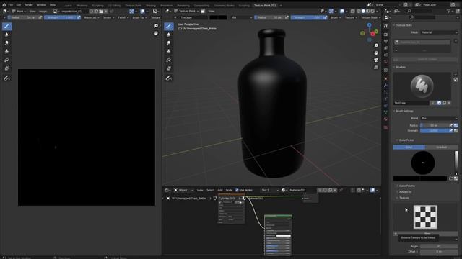Toggle the Use Nodes checkbox
Image resolution: width=462 pixels, height=259 pixels.
point(237,190)
